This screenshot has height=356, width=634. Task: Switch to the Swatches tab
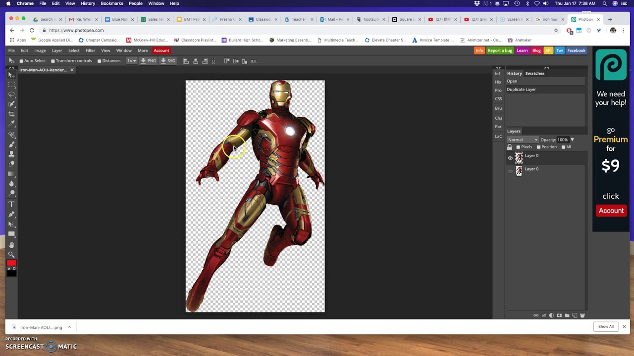pyautogui.click(x=534, y=73)
